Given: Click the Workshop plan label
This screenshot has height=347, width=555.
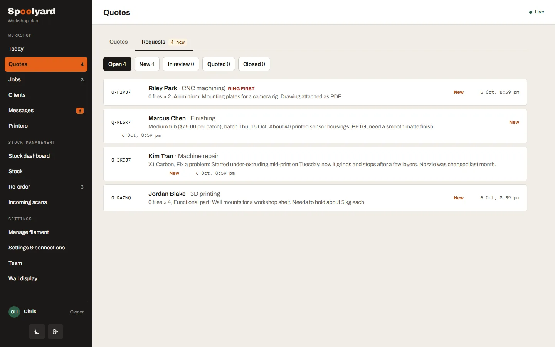Looking at the screenshot, I should point(23,21).
